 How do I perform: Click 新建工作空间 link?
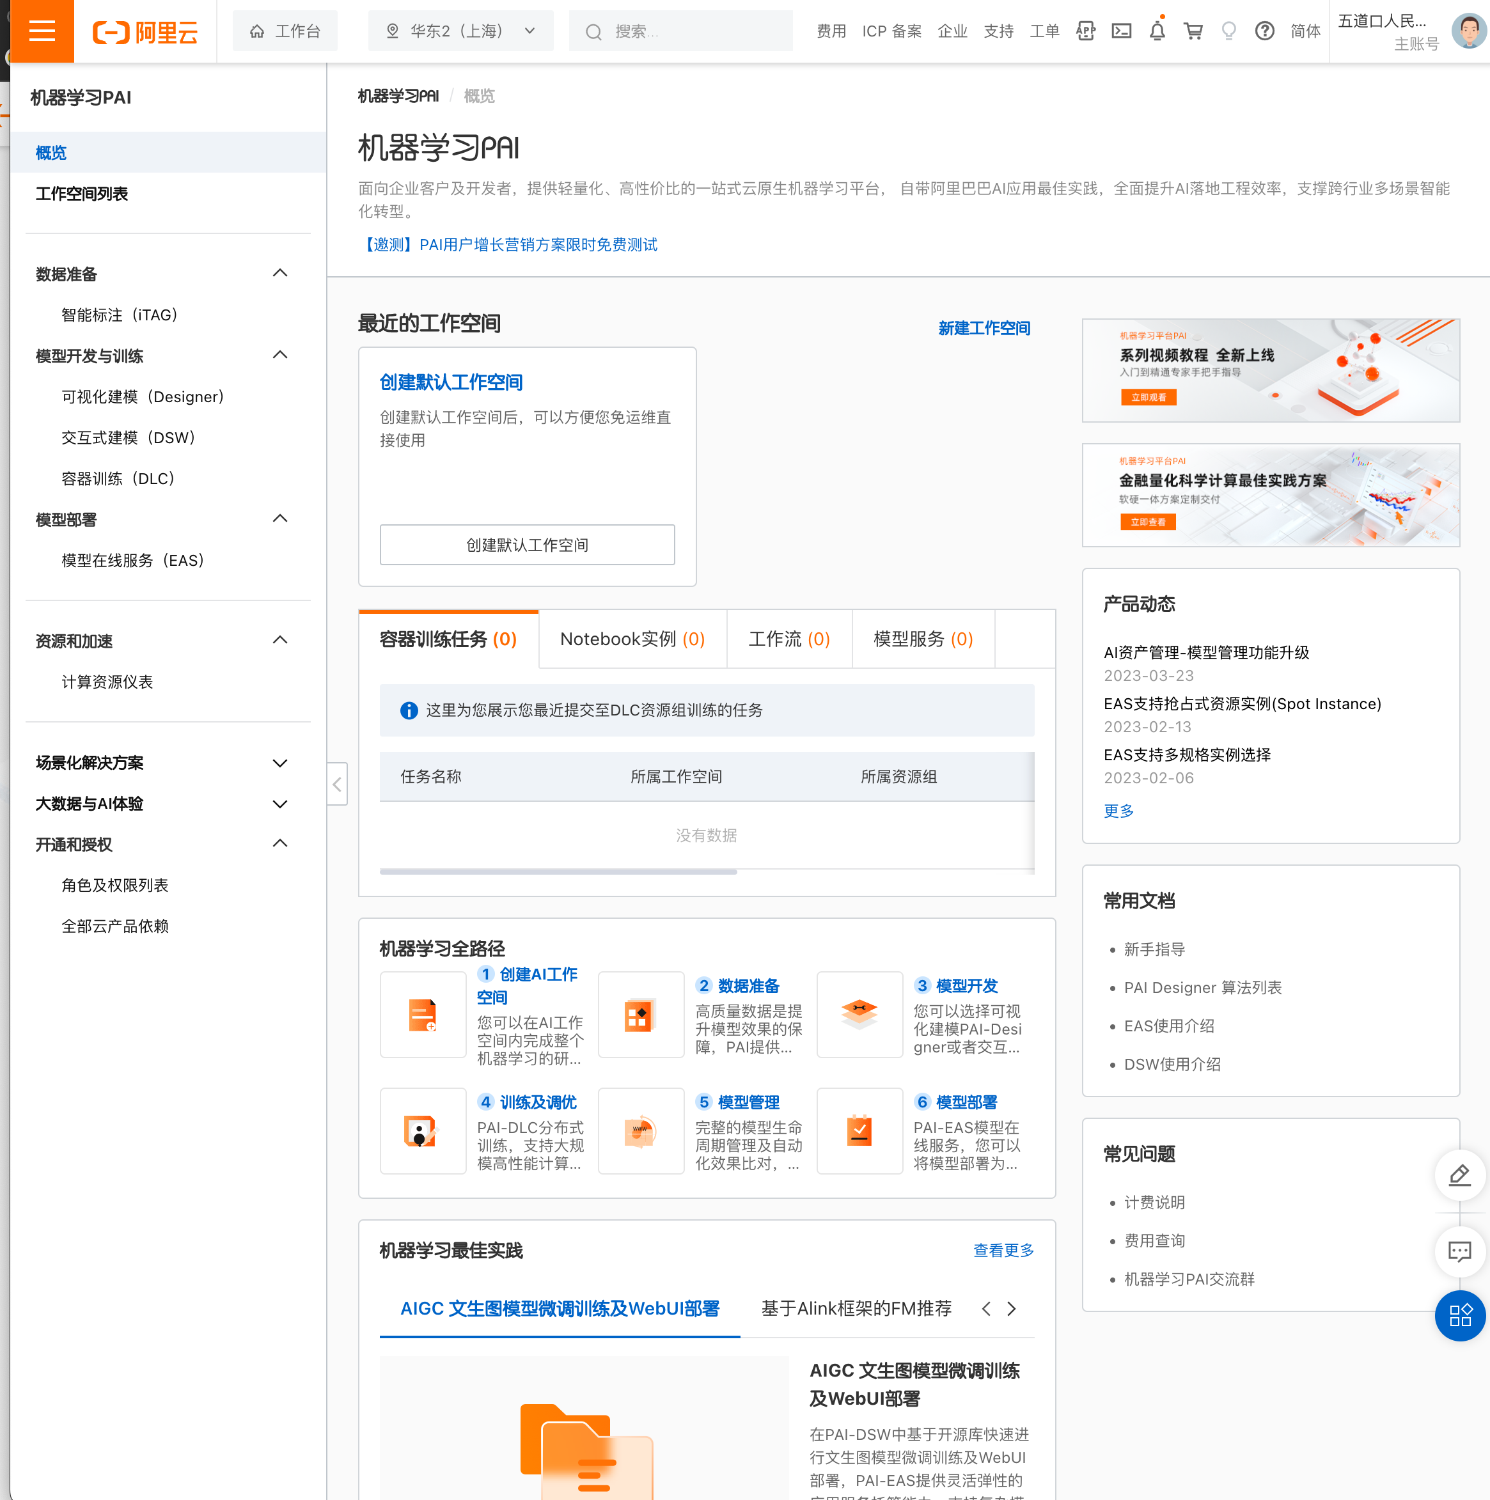coord(985,329)
